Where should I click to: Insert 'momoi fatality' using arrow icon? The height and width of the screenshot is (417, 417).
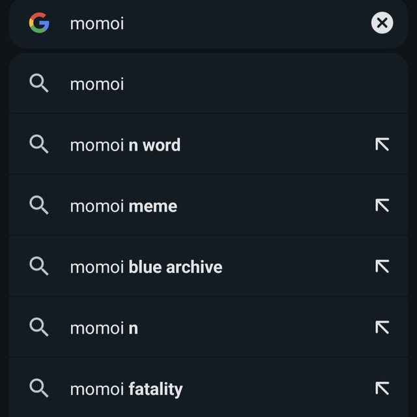pos(382,388)
